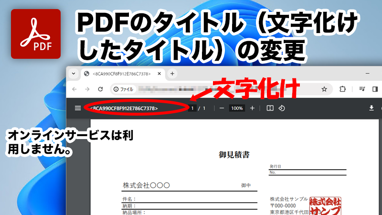Open the media controls icon
Viewport: 382px width, 215px height.
[x=362, y=89]
